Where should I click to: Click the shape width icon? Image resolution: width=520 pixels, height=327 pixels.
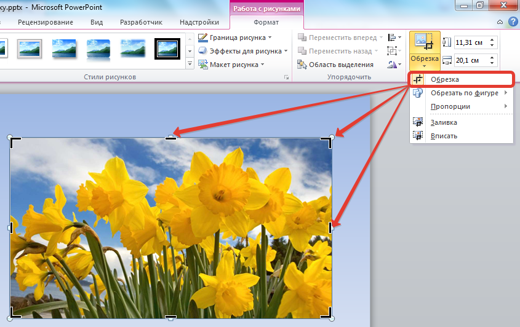coord(447,61)
